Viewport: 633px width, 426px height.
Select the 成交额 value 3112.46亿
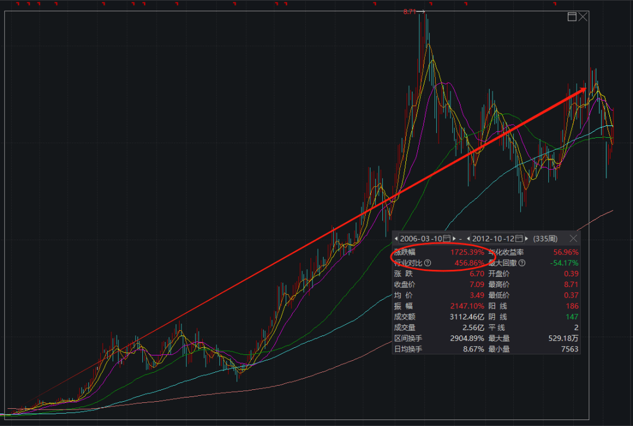(467, 317)
